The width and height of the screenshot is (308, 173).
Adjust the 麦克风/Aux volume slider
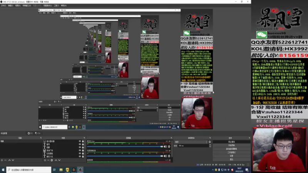(125, 146)
